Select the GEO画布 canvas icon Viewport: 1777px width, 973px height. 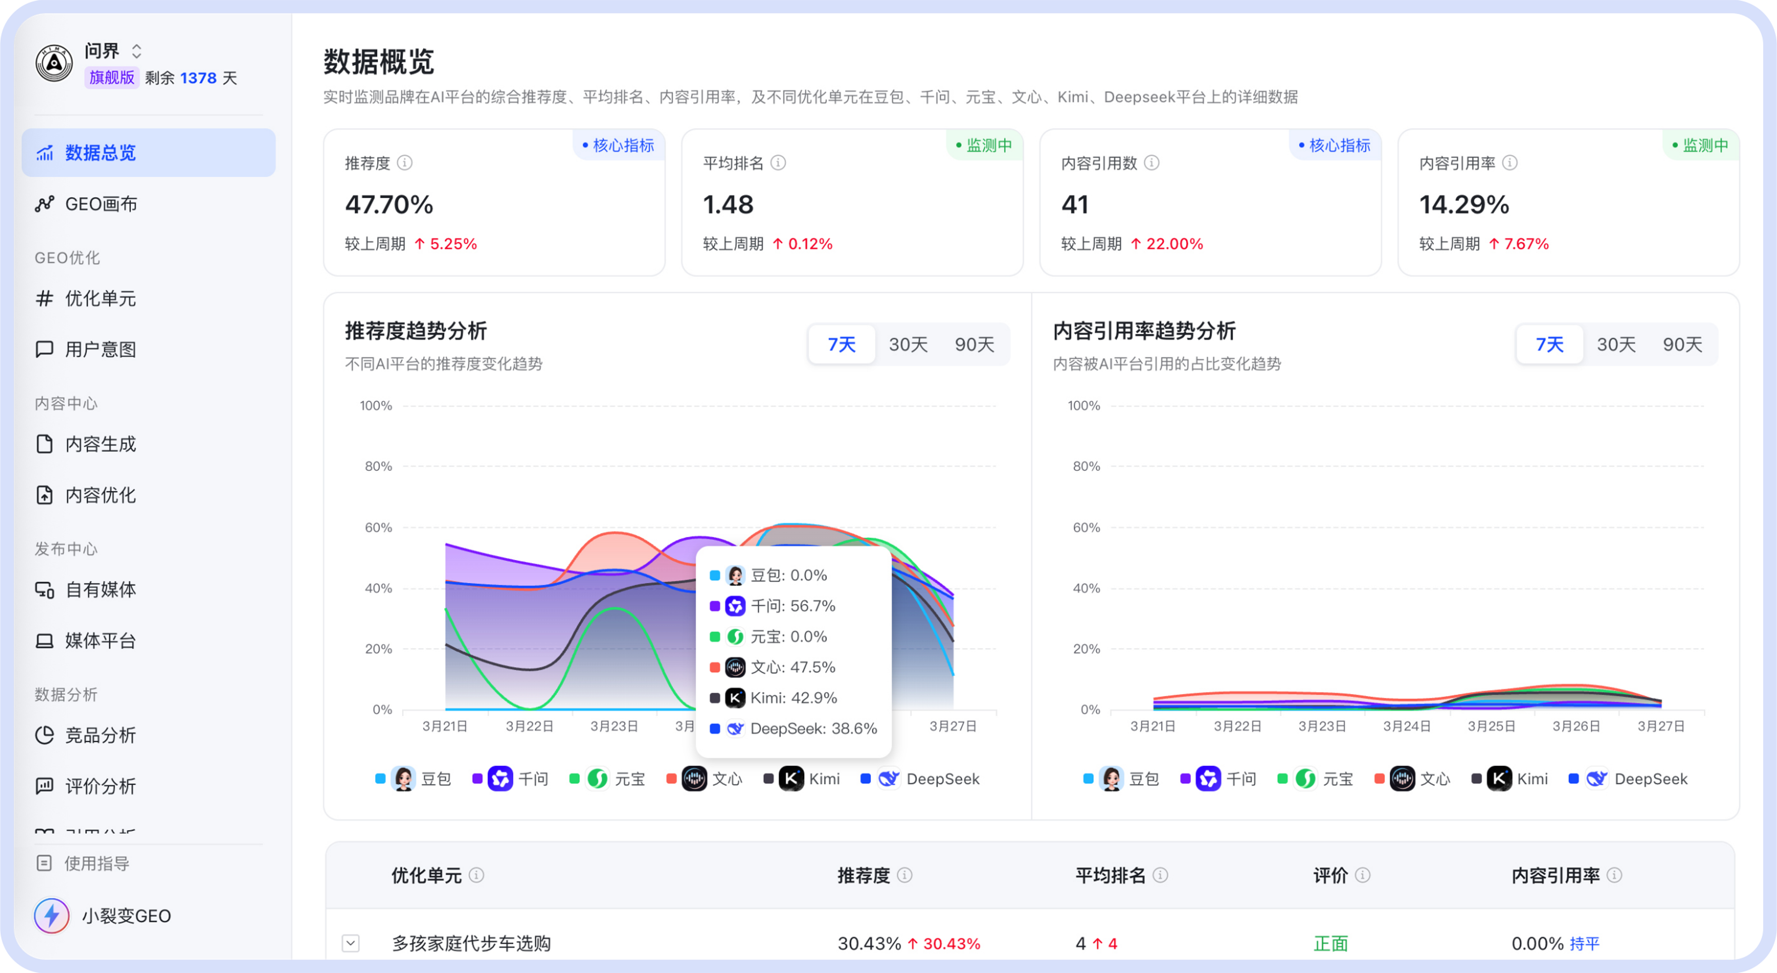point(46,204)
